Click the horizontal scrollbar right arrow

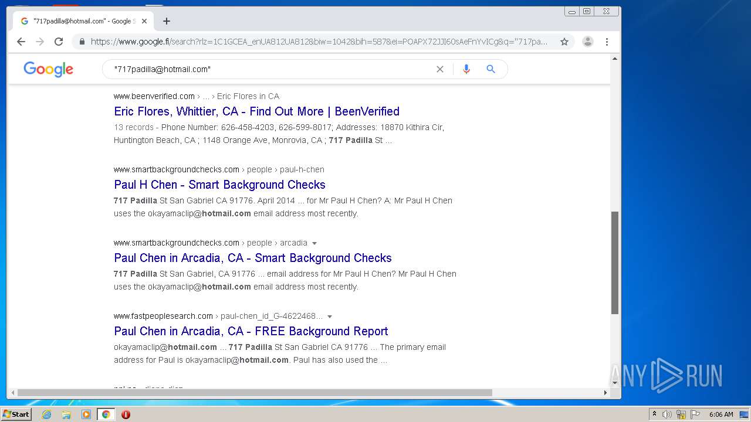(605, 393)
